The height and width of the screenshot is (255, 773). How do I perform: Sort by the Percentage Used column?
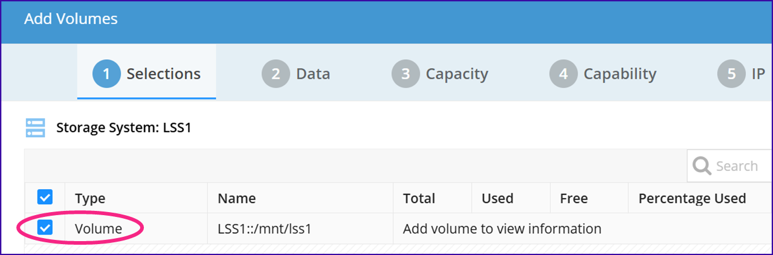[x=692, y=198]
